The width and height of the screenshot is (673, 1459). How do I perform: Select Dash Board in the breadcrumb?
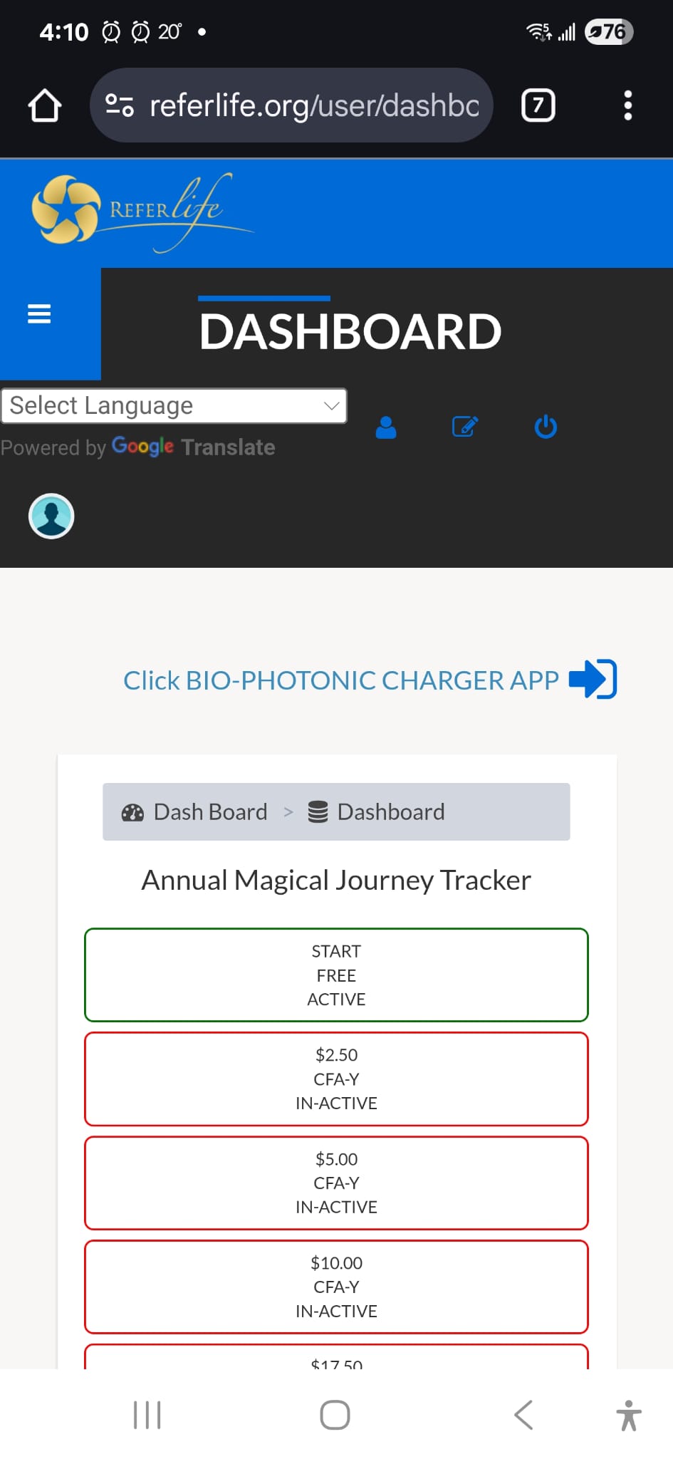click(194, 812)
